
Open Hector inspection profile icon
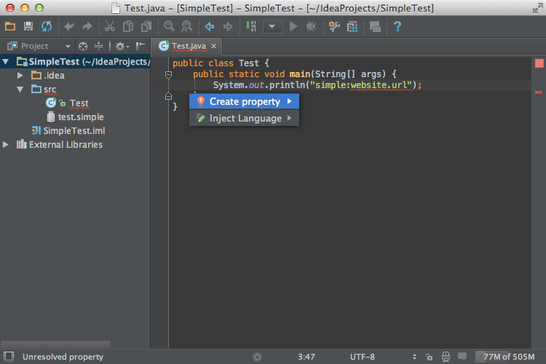tap(446, 357)
